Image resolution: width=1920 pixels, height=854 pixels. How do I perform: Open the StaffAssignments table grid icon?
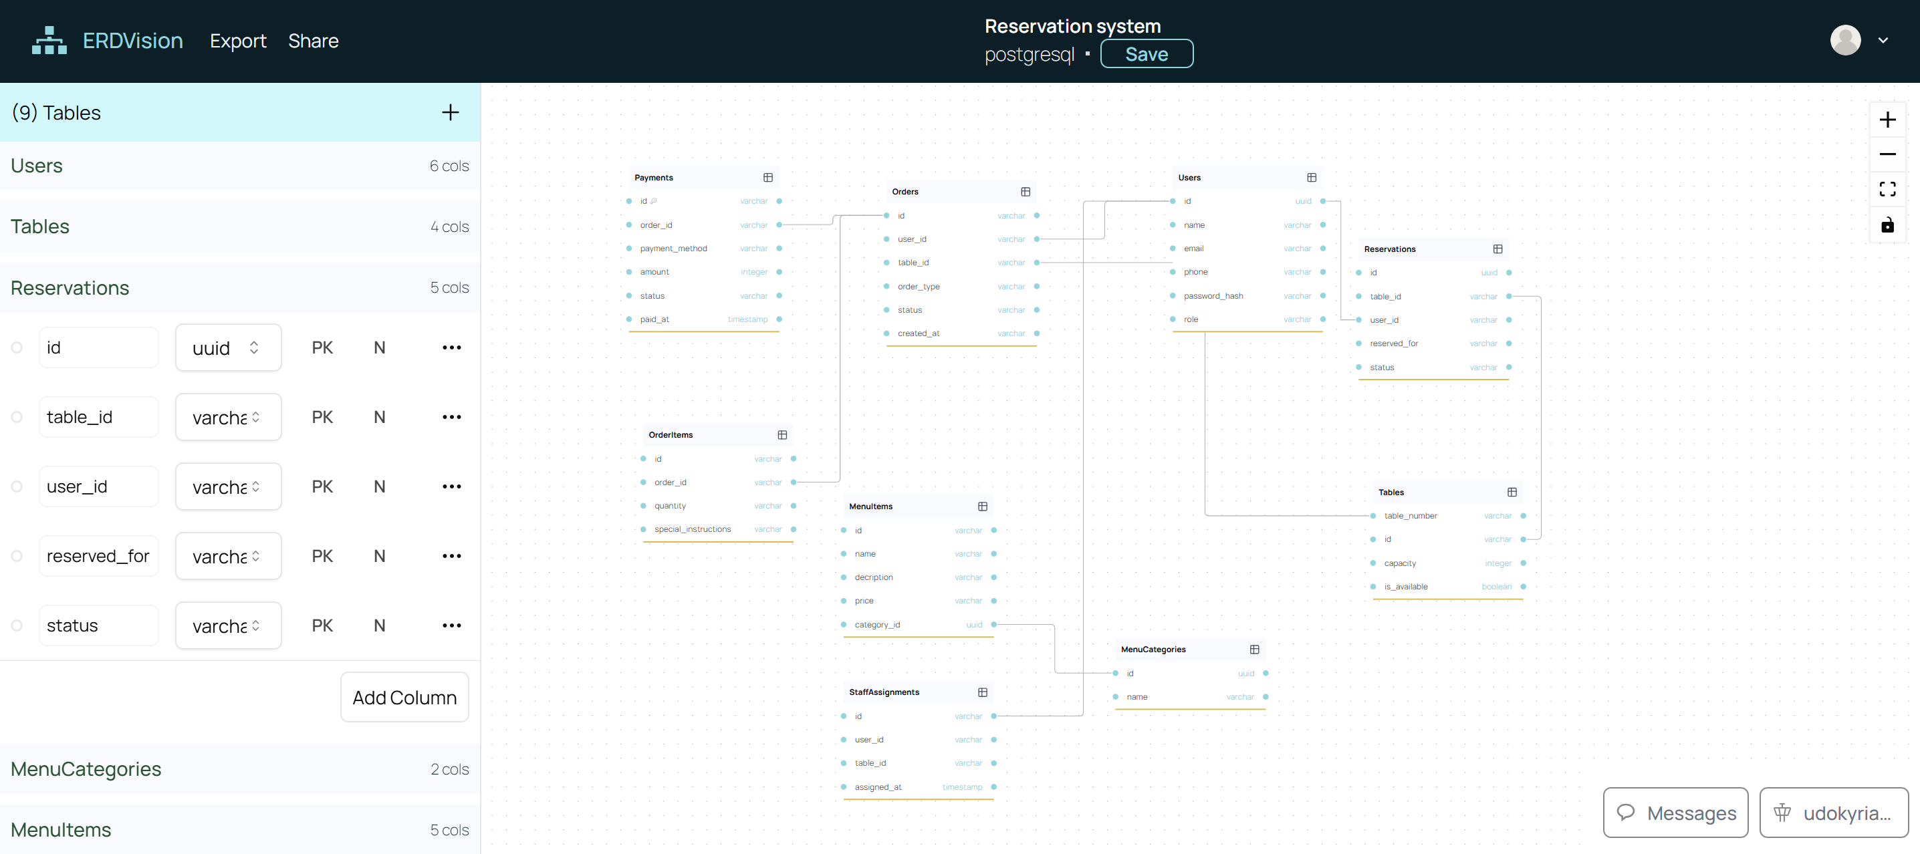tap(982, 692)
